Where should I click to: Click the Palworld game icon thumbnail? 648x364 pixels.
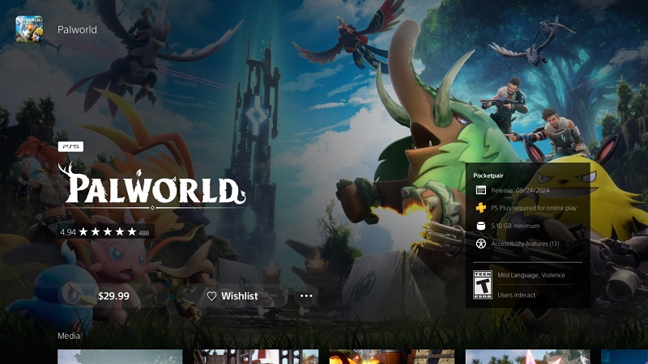(x=29, y=30)
